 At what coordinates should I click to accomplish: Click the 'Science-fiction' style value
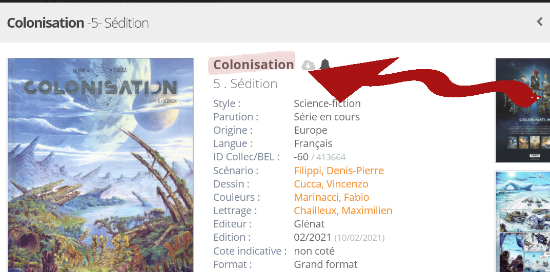click(327, 103)
